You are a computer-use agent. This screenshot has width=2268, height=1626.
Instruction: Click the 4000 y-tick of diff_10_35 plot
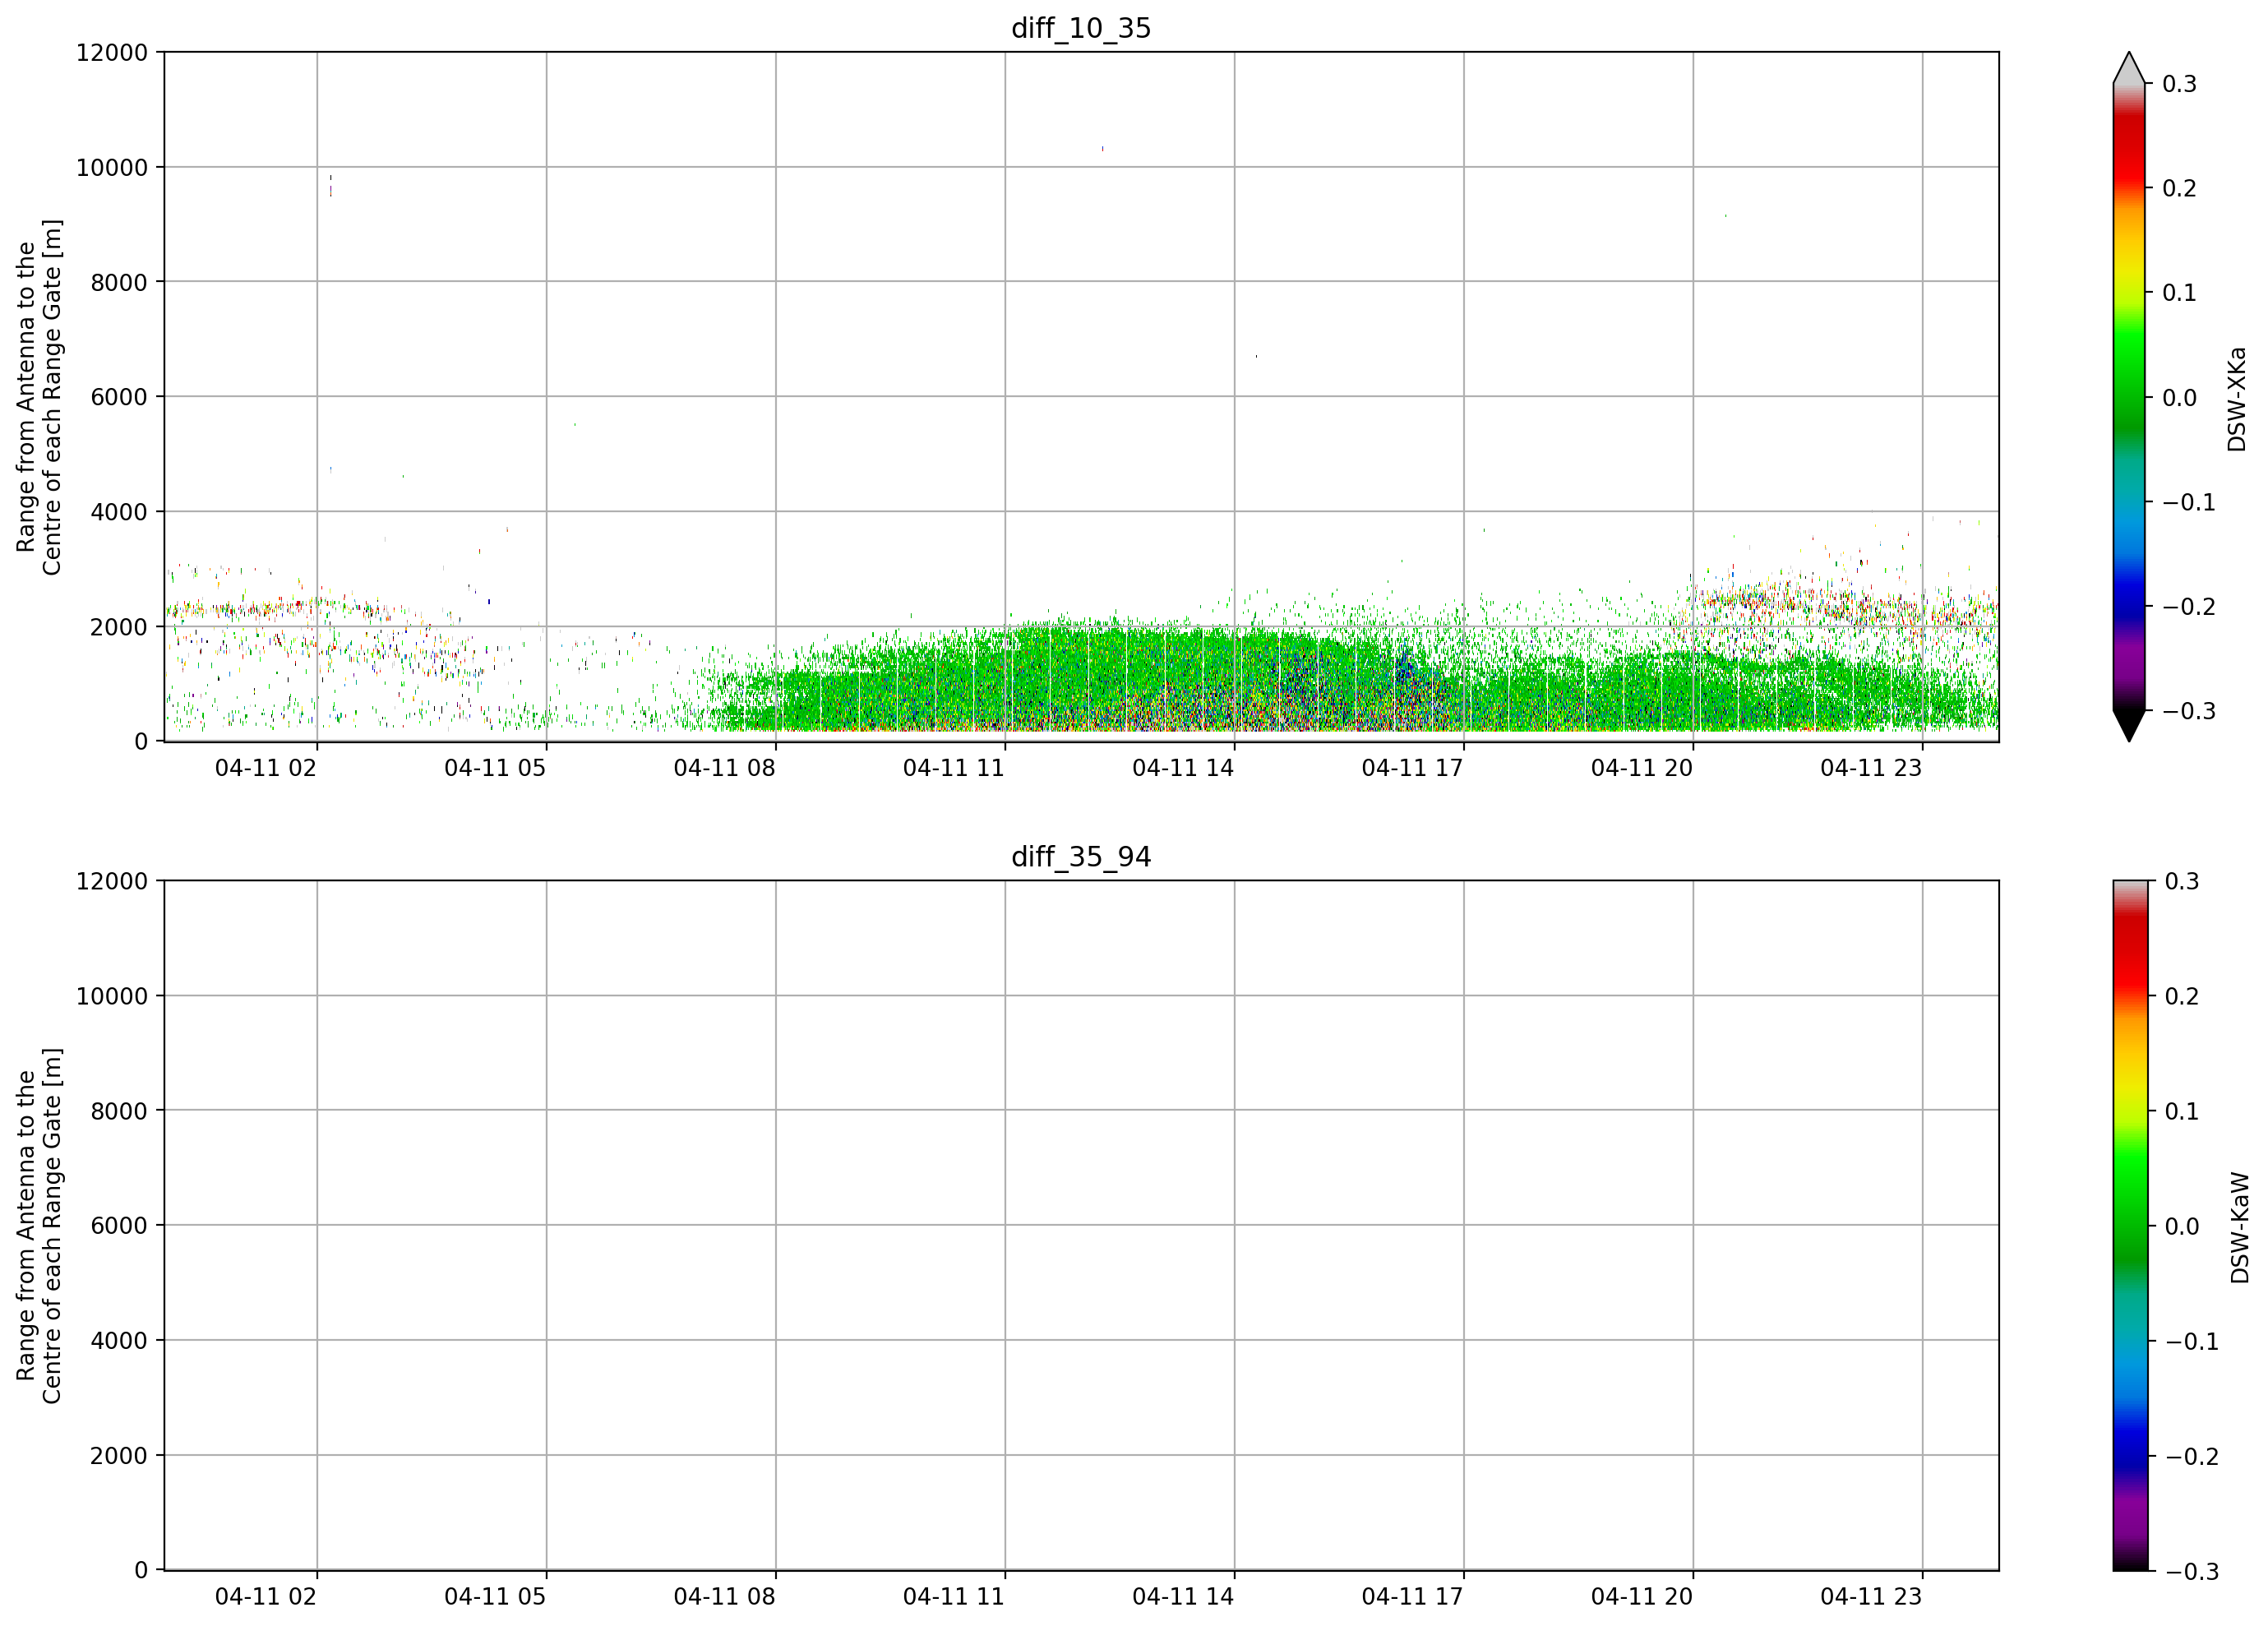click(x=119, y=512)
